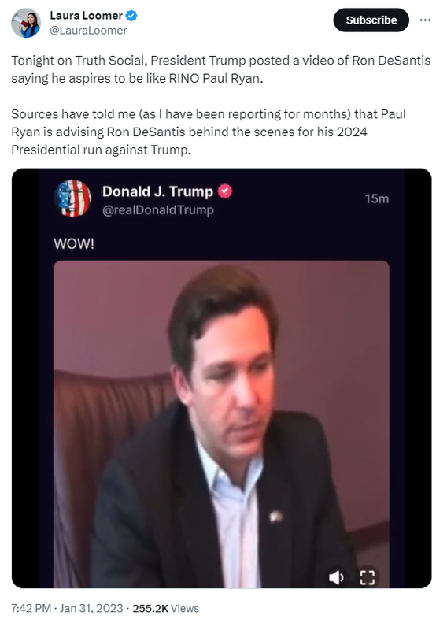Screen dimensions: 436x630
Task: Click the Donald J. Trump name in the embedded post
Action: (157, 191)
